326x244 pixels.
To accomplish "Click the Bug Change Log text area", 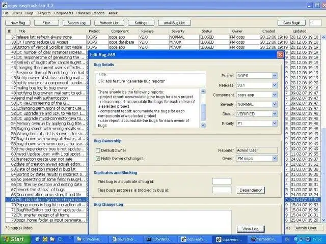I will click(x=165, y=222).
